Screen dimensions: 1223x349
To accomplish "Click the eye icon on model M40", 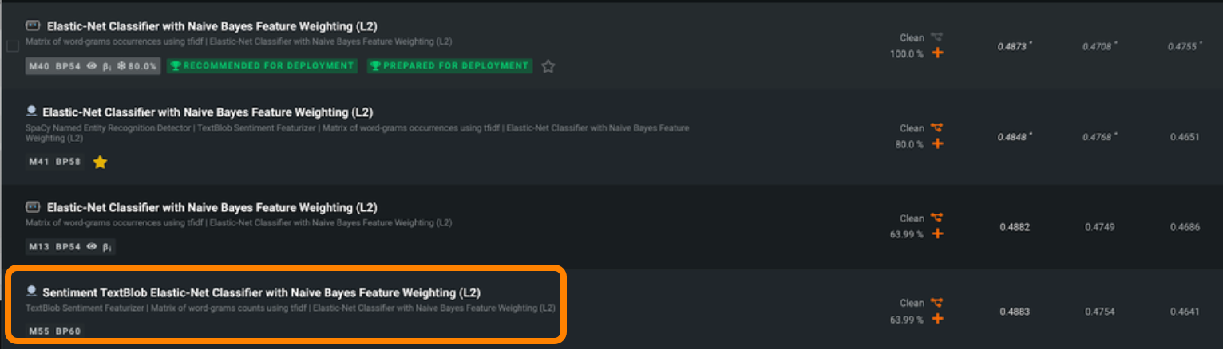I will click(92, 66).
